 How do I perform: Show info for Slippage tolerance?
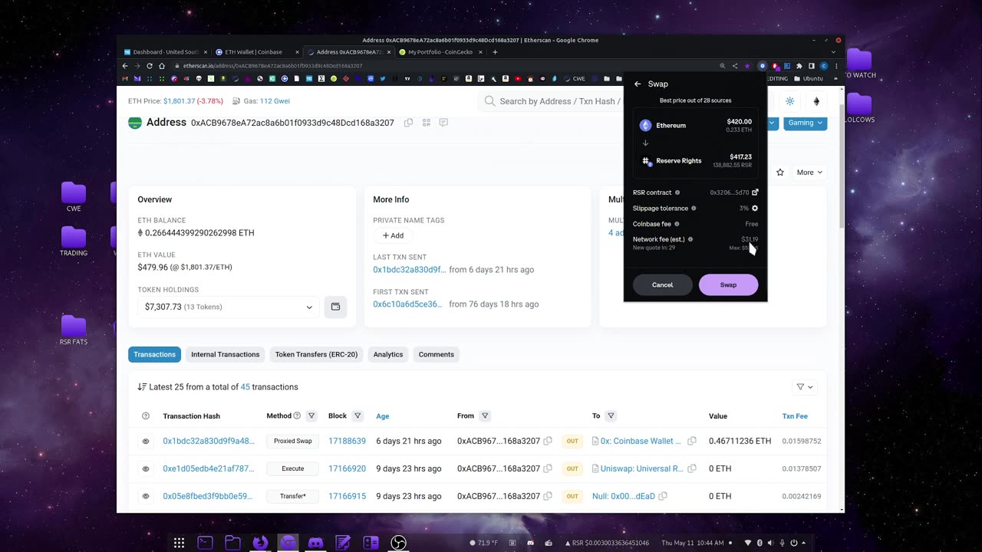pyautogui.click(x=694, y=209)
